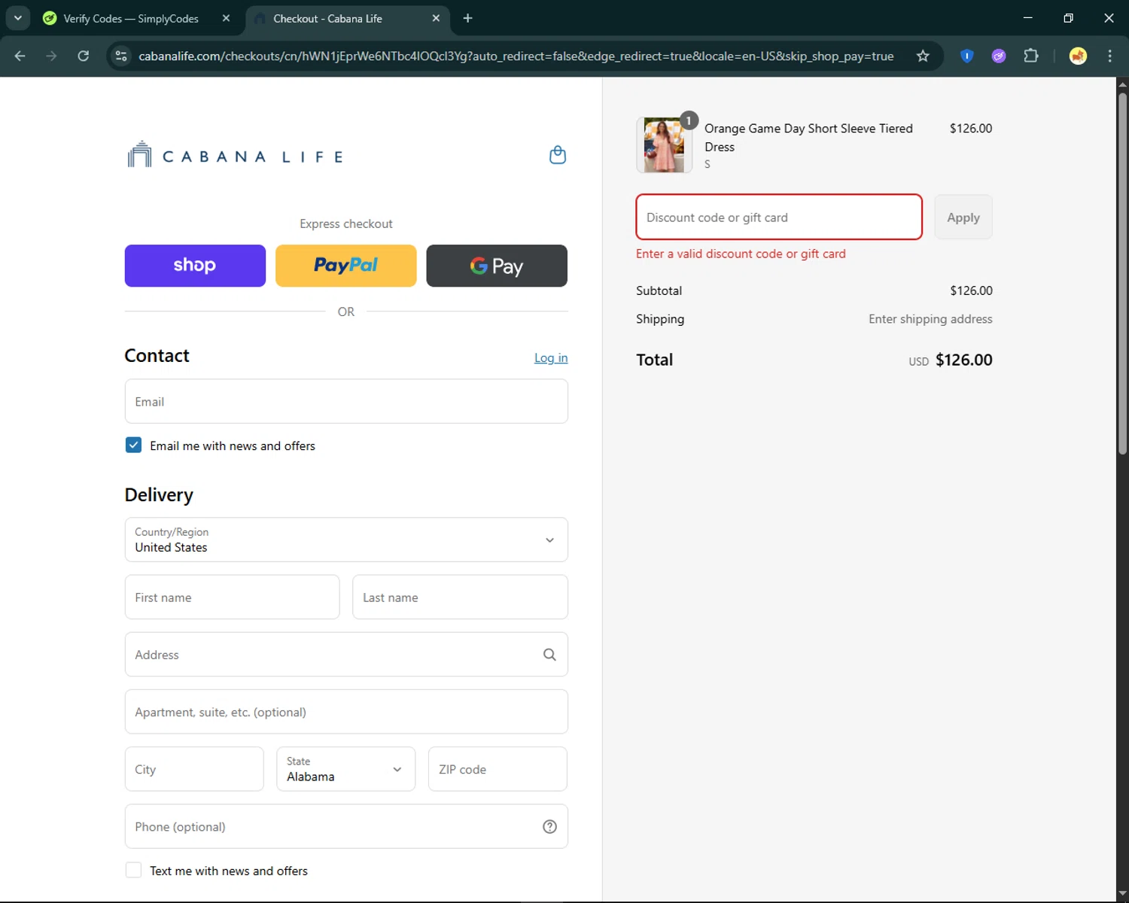The width and height of the screenshot is (1129, 903).
Task: Click the Orange Game Day Short Sleeve Tiered Dress title
Action: tap(808, 138)
